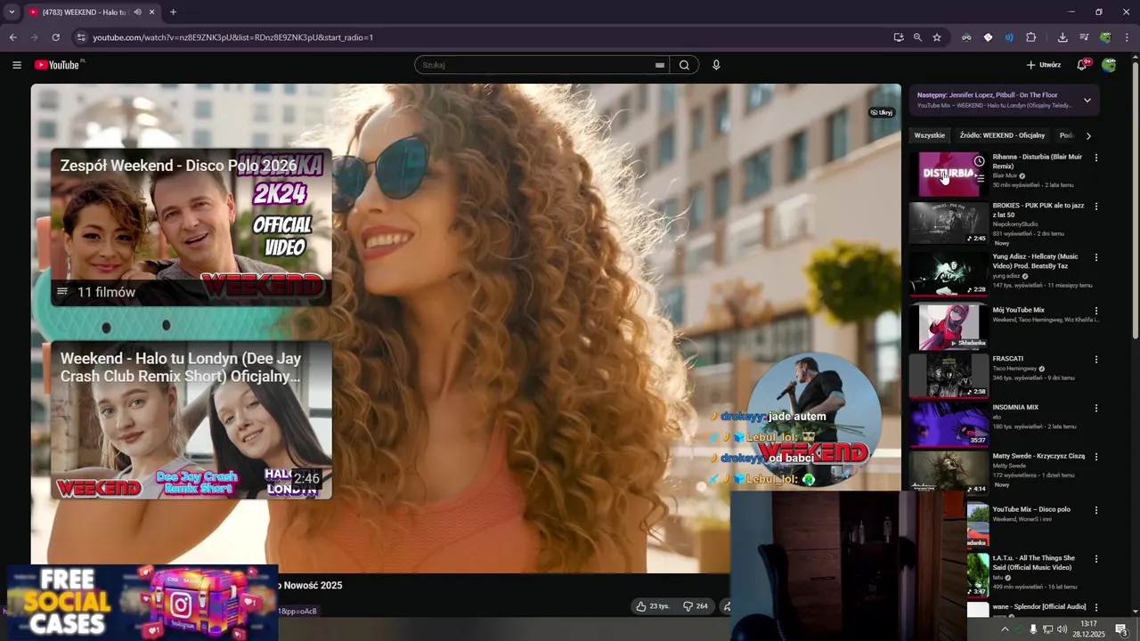The width and height of the screenshot is (1140, 641).
Task: Open the glasses-face extension icon
Action: (966, 37)
